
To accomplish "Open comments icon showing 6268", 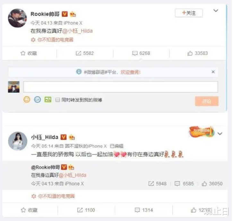I will click(135, 53).
